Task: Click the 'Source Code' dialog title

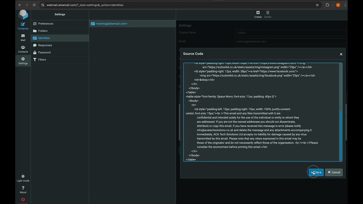Action: click(193, 54)
